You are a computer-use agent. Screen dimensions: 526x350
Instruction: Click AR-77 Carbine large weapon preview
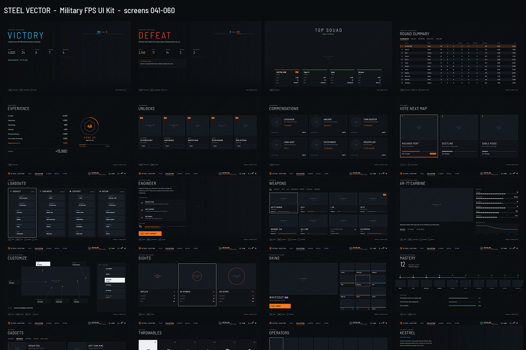[x=437, y=205]
